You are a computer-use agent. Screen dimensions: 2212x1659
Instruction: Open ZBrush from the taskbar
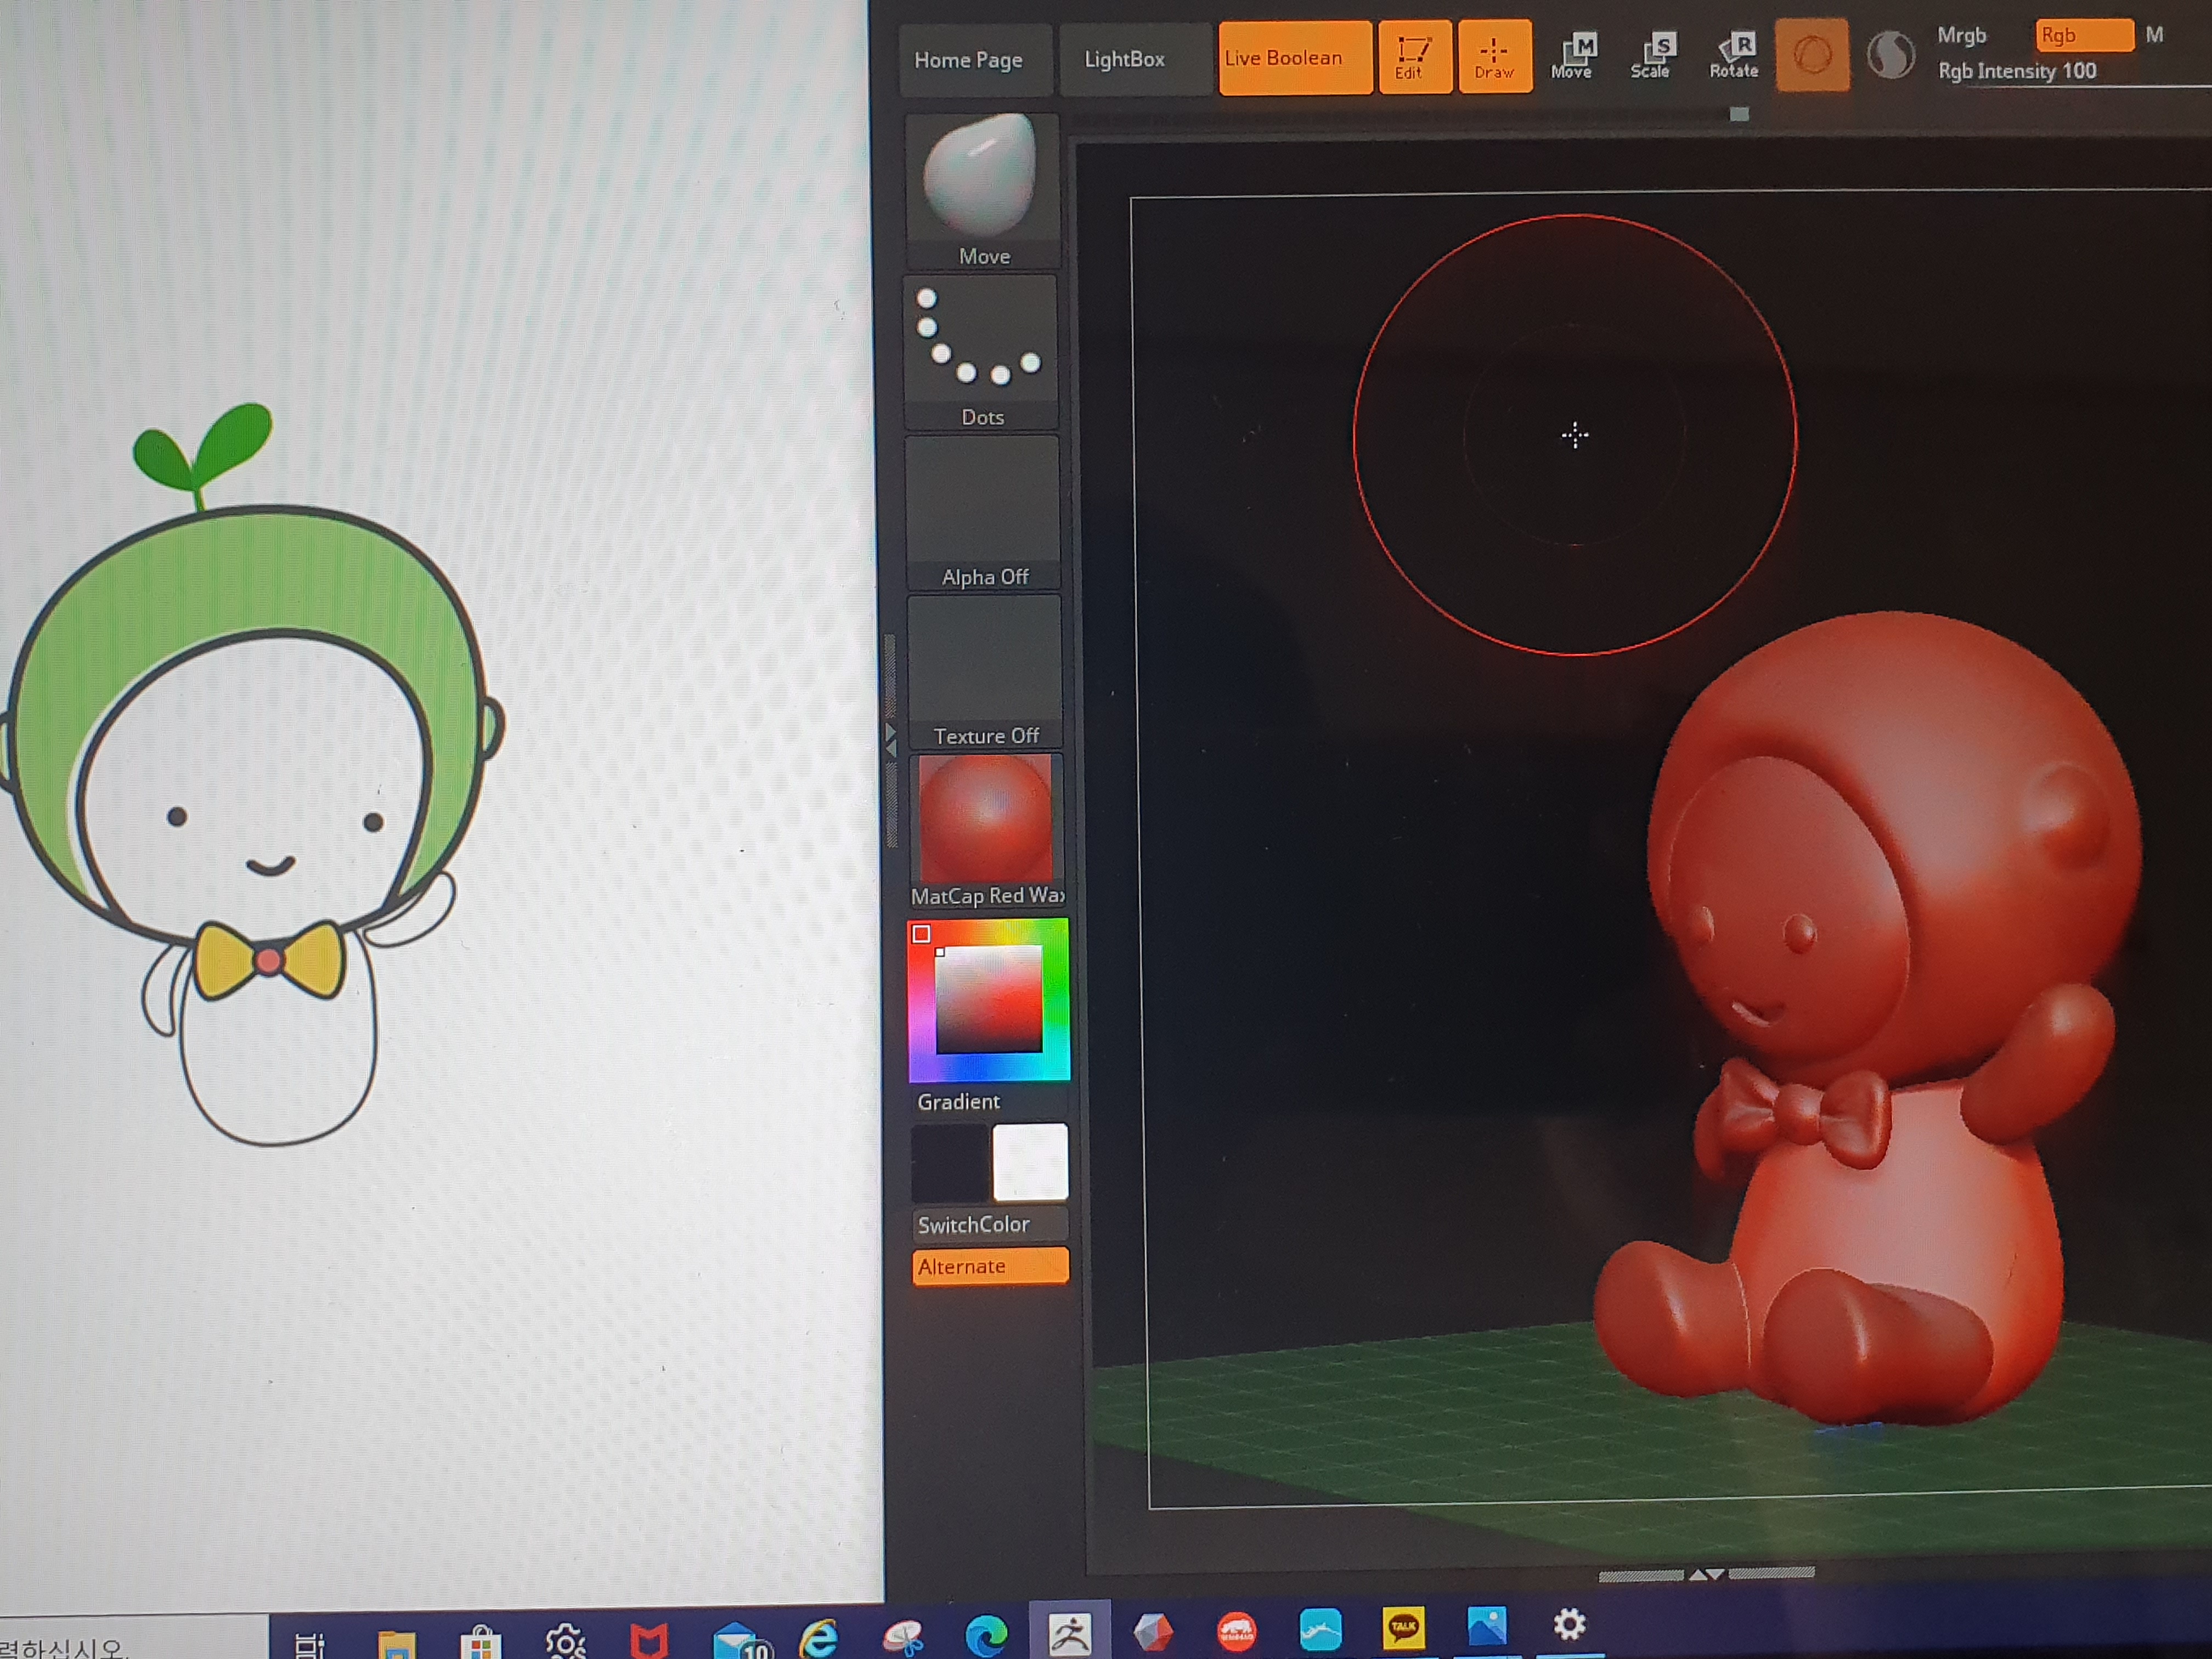(1069, 1634)
